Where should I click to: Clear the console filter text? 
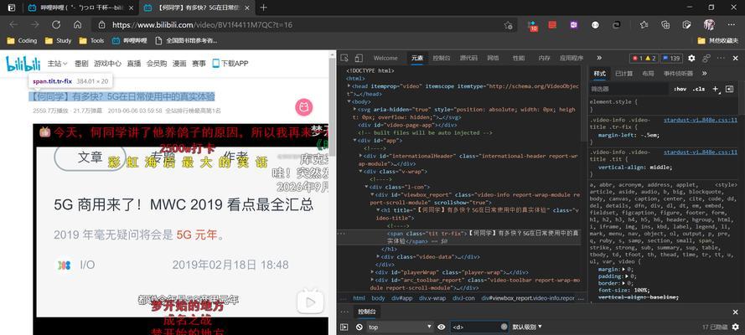pos(504,327)
